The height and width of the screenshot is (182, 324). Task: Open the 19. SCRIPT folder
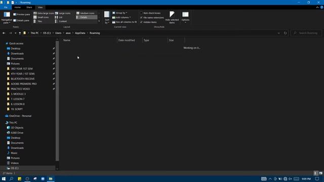click(17, 109)
